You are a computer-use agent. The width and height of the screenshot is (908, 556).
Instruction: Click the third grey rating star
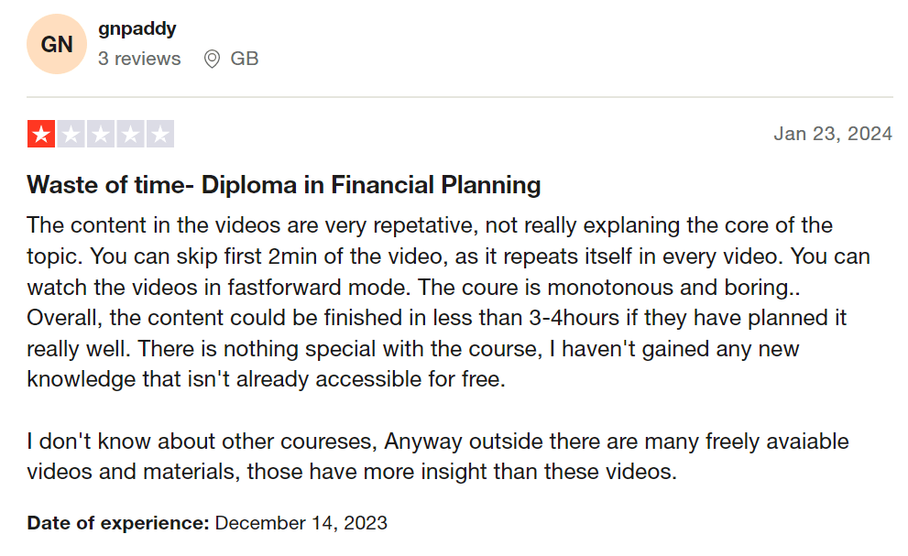tap(100, 135)
